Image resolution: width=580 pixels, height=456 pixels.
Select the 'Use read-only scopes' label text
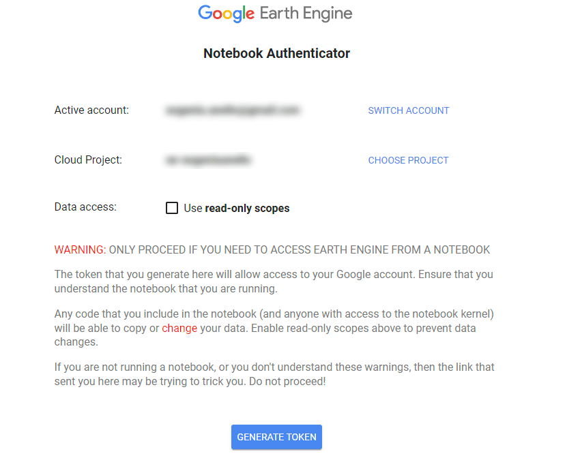point(237,208)
